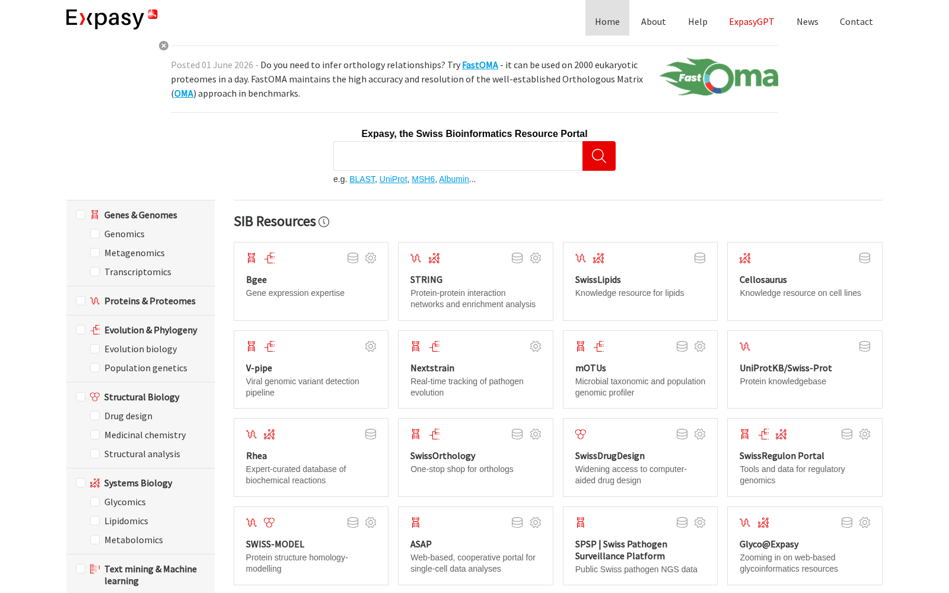Open ExpasyGPT from the navigation

coord(751,21)
